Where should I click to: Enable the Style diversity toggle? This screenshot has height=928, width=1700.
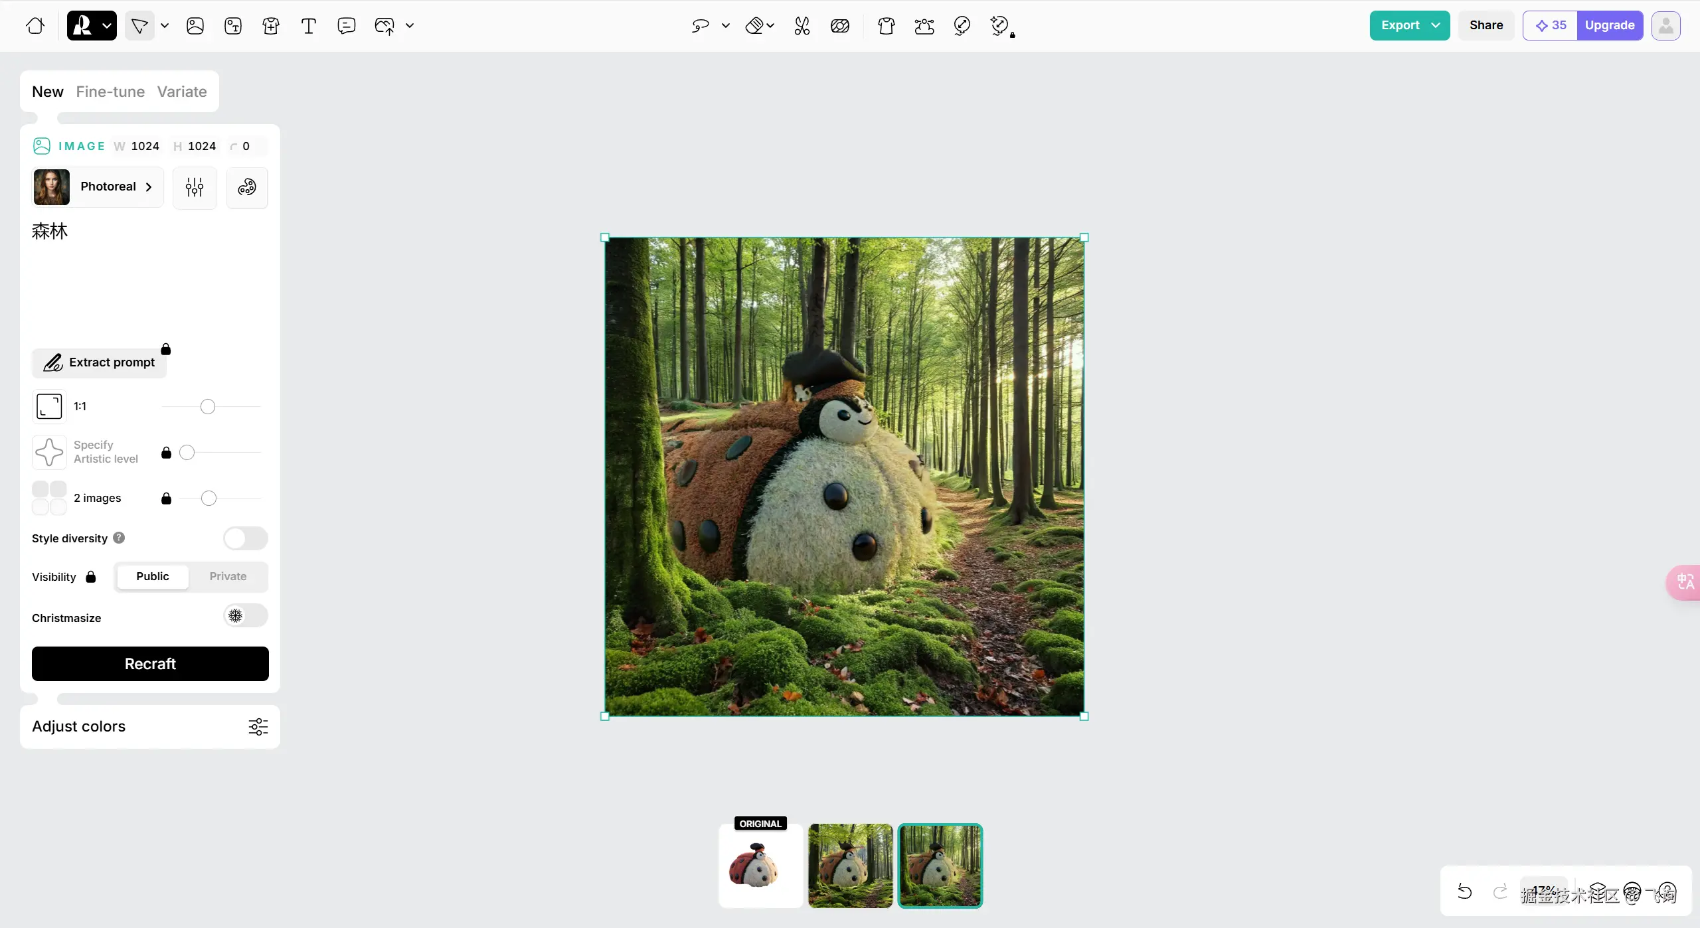[x=245, y=538]
